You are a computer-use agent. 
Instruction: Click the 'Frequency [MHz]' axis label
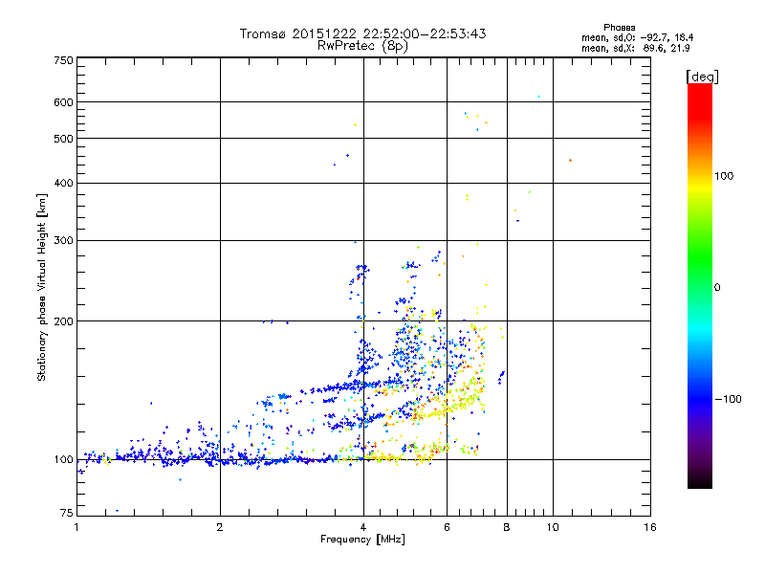362,540
